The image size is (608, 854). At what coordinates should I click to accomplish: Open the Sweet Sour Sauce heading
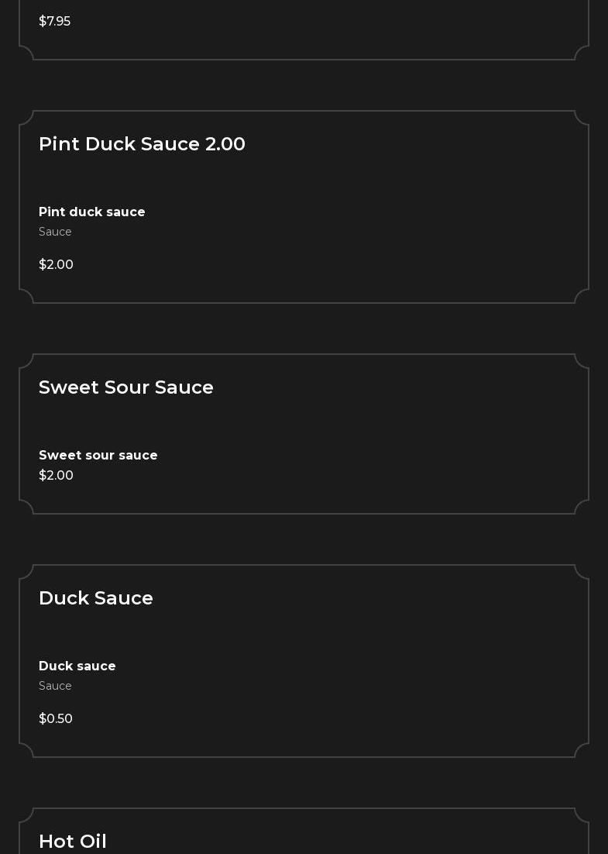pyautogui.click(x=126, y=387)
